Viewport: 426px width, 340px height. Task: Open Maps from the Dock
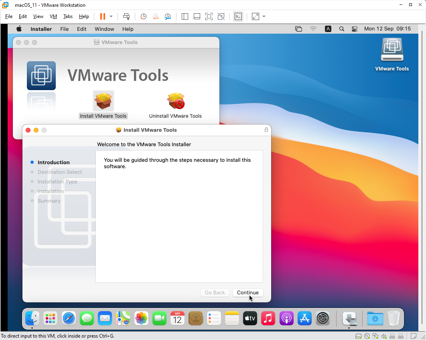click(x=123, y=318)
